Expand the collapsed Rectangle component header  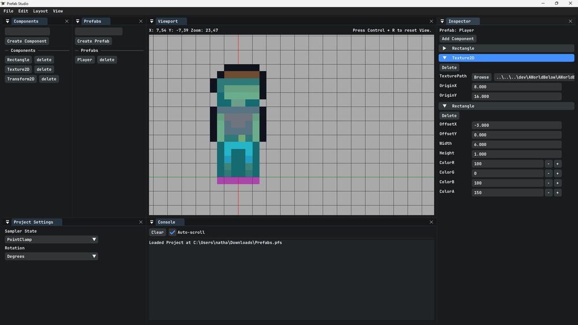click(x=506, y=48)
